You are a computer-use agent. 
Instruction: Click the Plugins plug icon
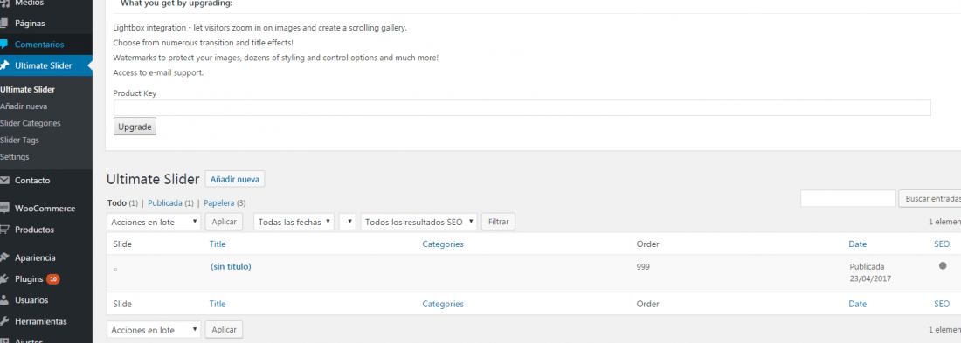4,278
